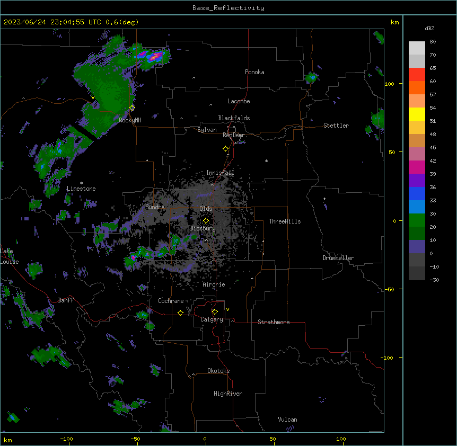Click the Vulcan label

pos(288,420)
